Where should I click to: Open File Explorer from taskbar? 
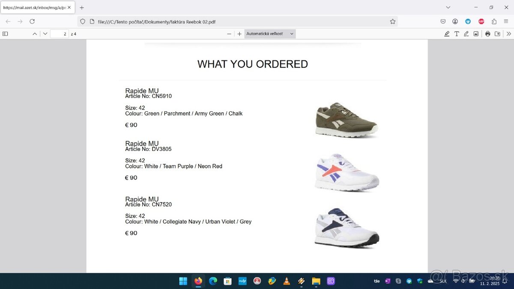click(316, 281)
